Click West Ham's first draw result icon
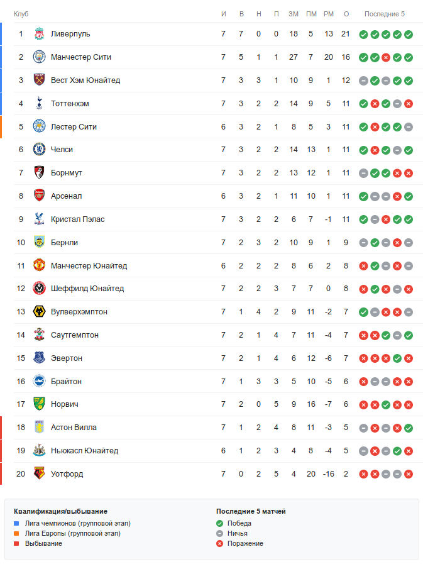This screenshot has width=423, height=564. 363,80
